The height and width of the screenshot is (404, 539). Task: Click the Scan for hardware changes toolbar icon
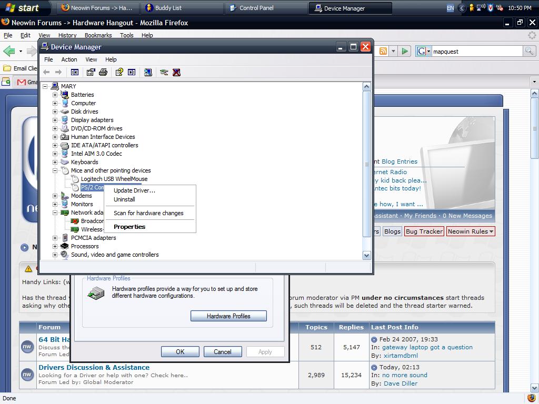148,72
